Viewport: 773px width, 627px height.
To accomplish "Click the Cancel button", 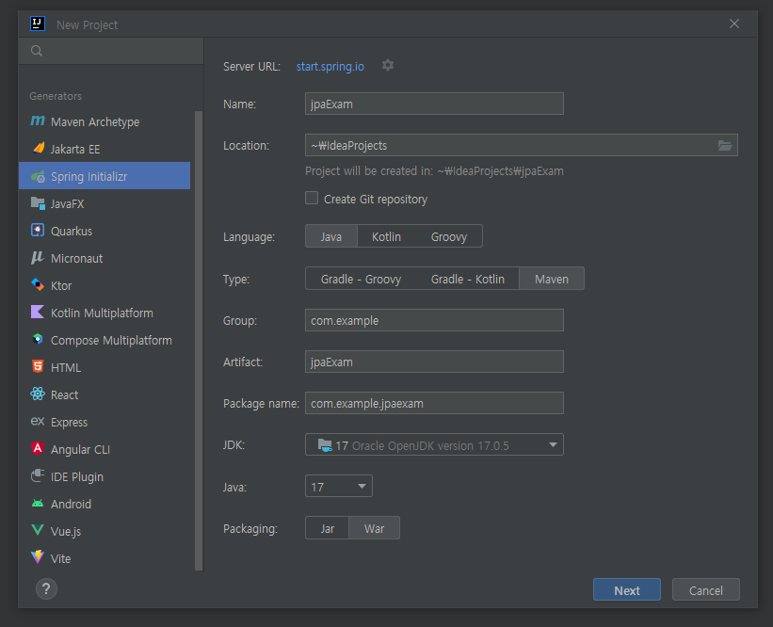I will point(705,589).
